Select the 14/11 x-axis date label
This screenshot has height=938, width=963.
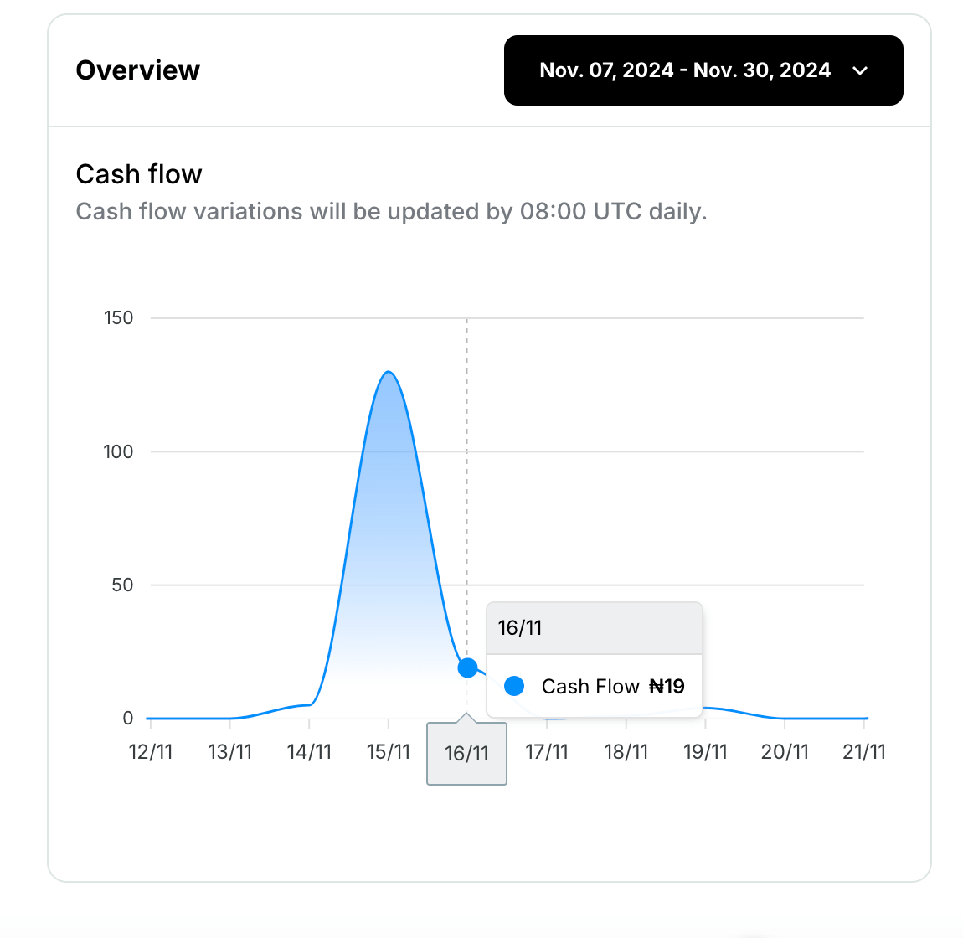pos(309,751)
